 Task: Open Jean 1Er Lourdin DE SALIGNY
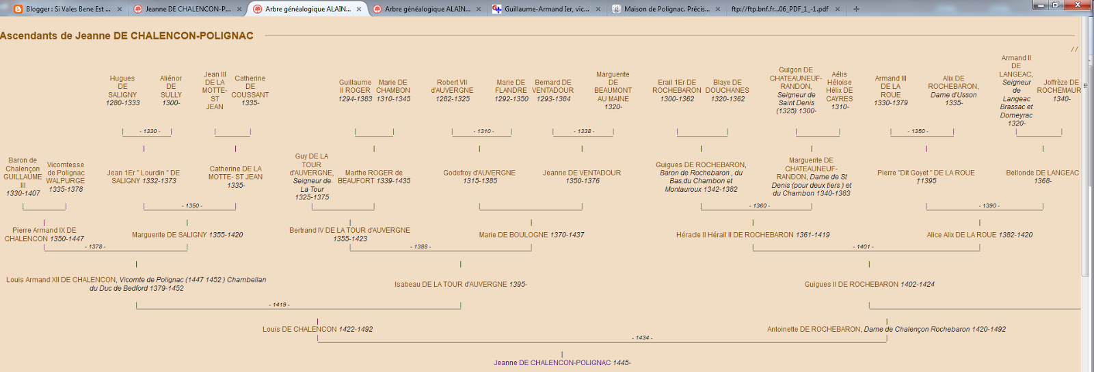coord(144,177)
